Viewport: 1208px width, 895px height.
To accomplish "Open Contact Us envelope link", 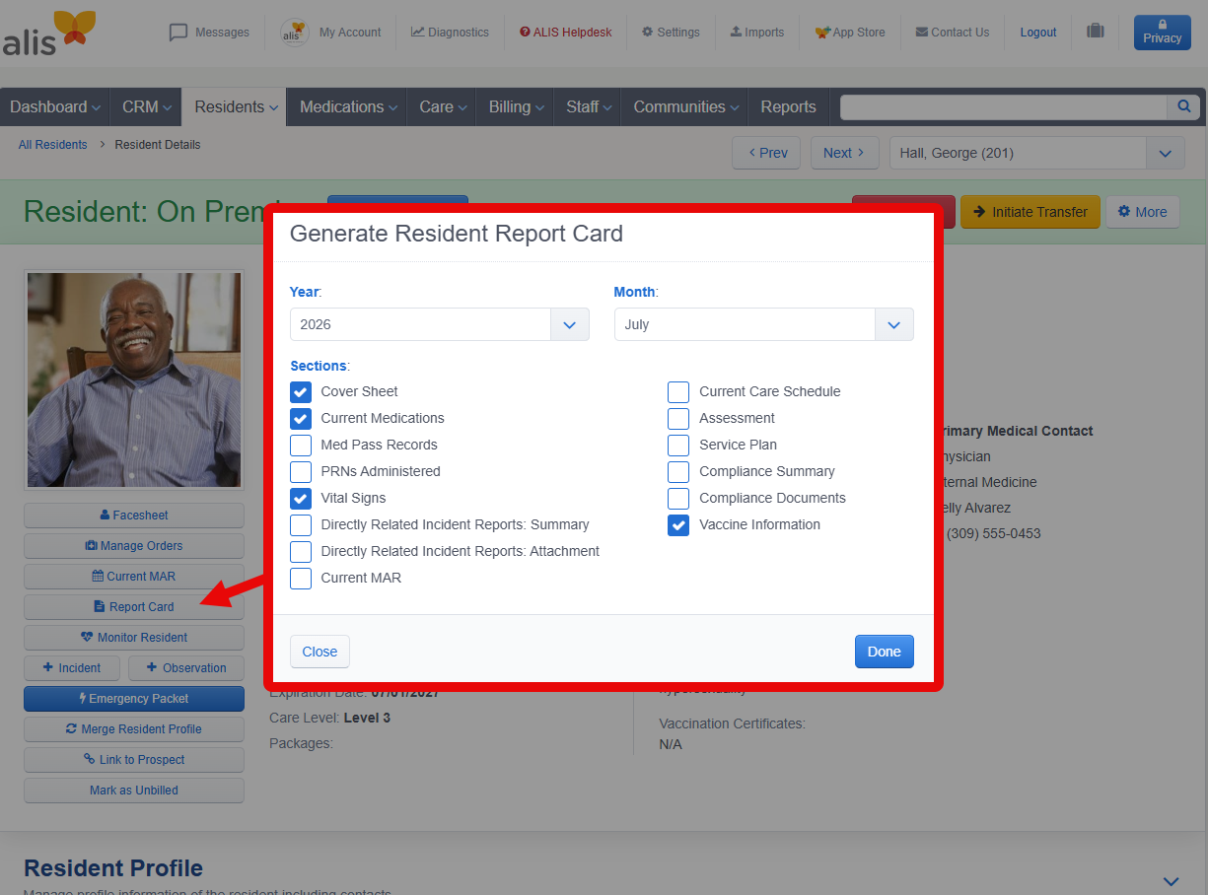I will pyautogui.click(x=953, y=33).
